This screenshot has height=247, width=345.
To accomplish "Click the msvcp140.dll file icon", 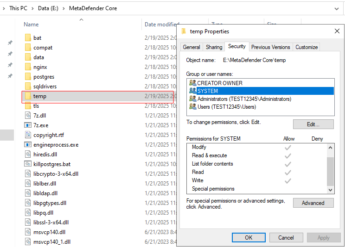I will pos(28,232).
